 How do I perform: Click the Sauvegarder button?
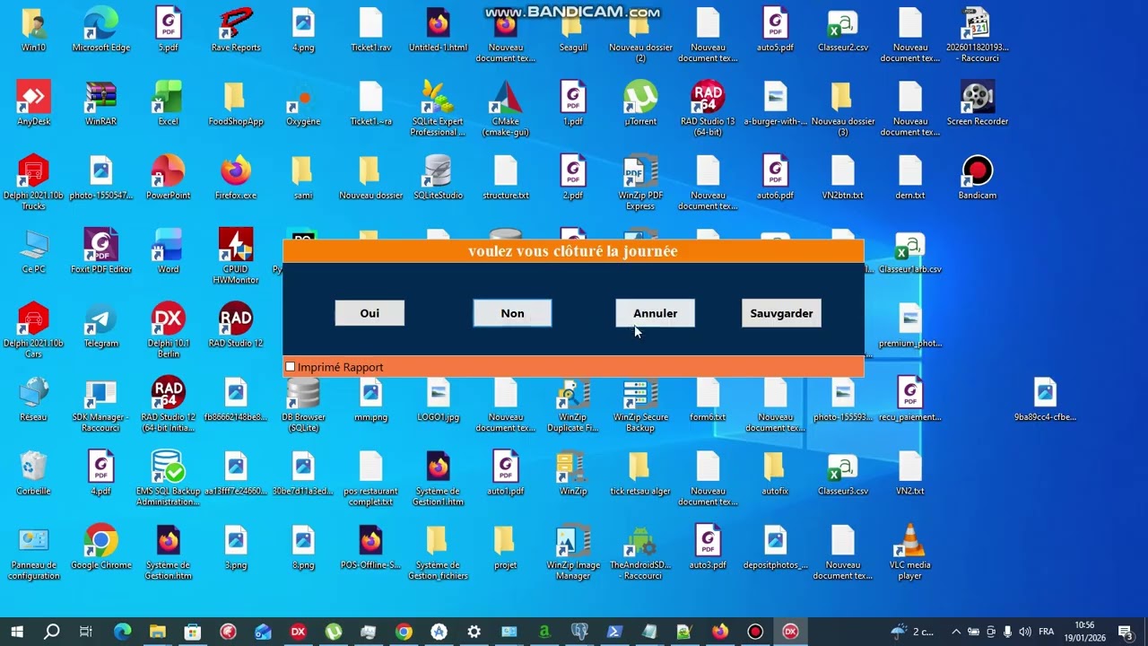tap(781, 313)
